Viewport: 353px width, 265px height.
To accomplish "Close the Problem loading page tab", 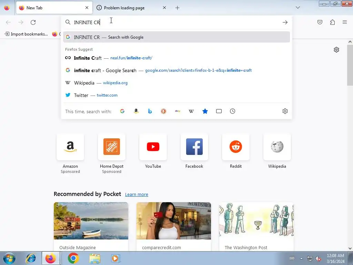I will pyautogui.click(x=164, y=8).
